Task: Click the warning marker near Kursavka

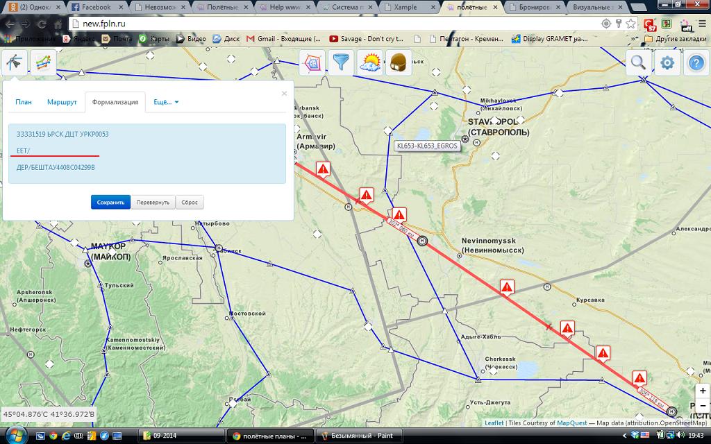Action: (567, 327)
